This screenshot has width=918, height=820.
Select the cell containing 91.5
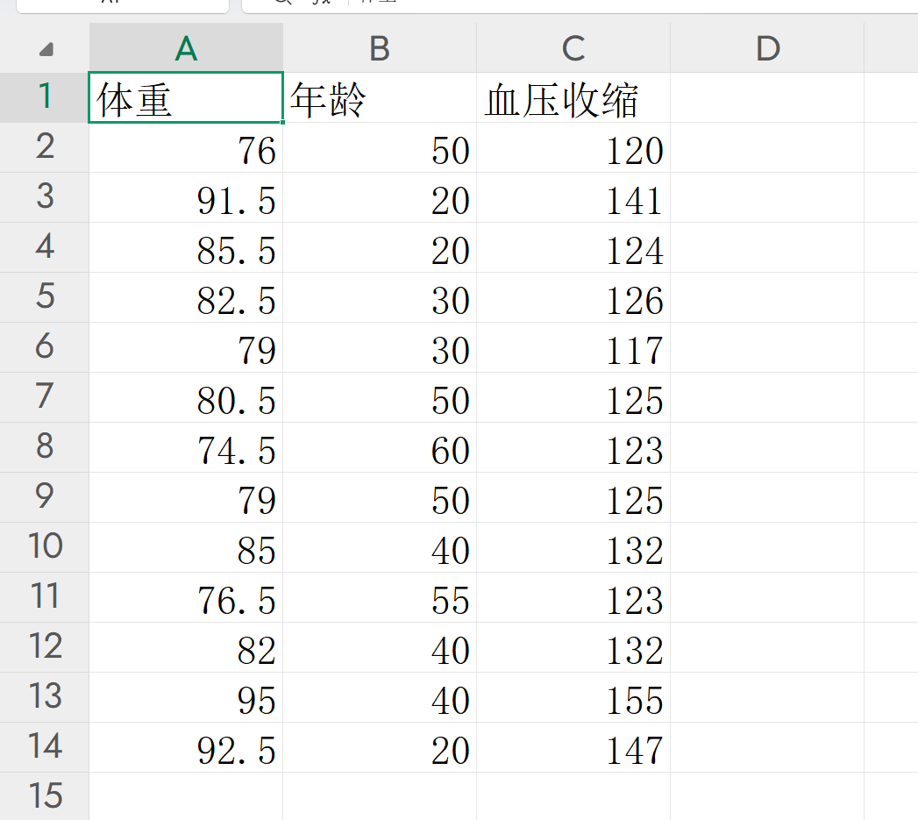point(185,198)
